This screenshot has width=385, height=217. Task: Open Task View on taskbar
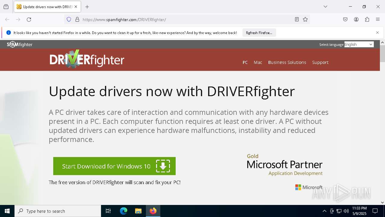coord(108,211)
